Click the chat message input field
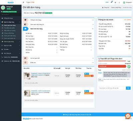 [112, 88]
